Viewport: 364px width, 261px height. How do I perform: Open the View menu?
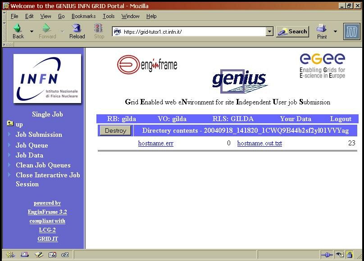click(x=45, y=16)
